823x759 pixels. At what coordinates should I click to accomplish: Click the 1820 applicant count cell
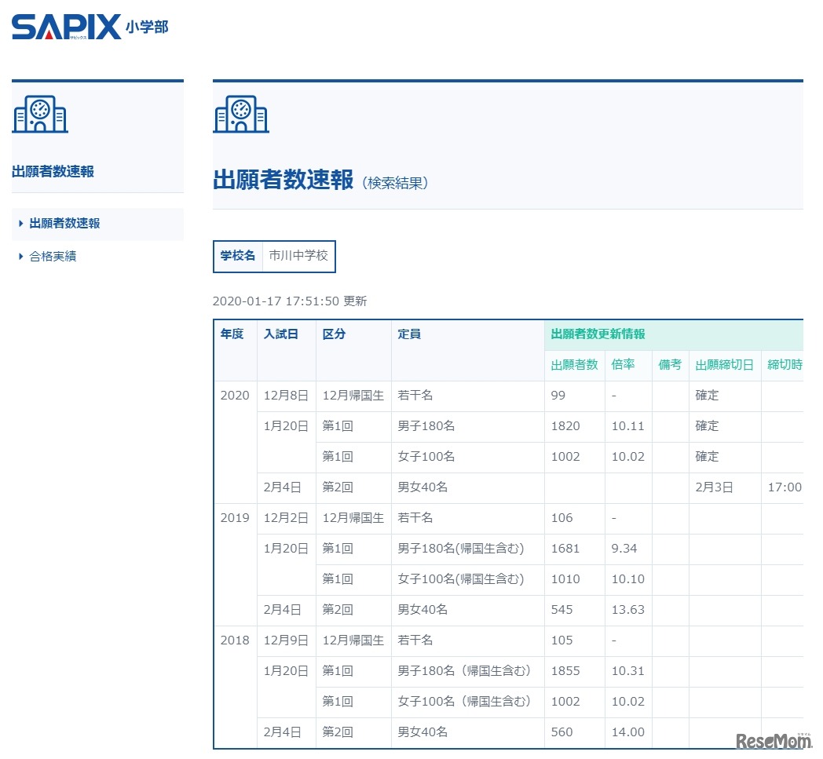pos(565,426)
